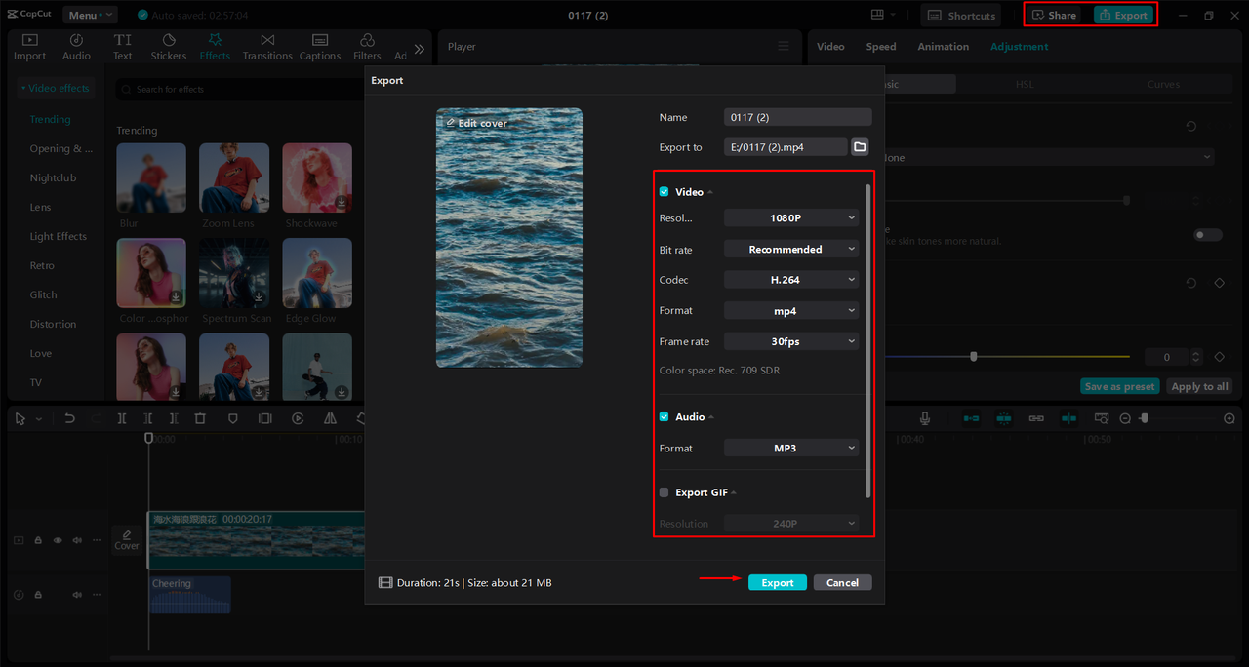Switch to the Speed tab
The width and height of the screenshot is (1249, 667).
(881, 47)
